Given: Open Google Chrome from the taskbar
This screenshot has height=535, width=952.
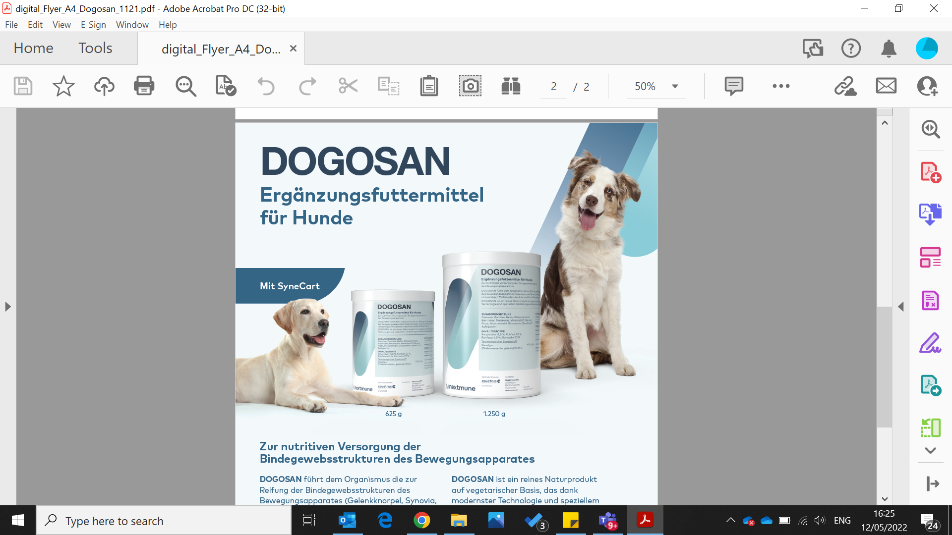Looking at the screenshot, I should pos(421,521).
